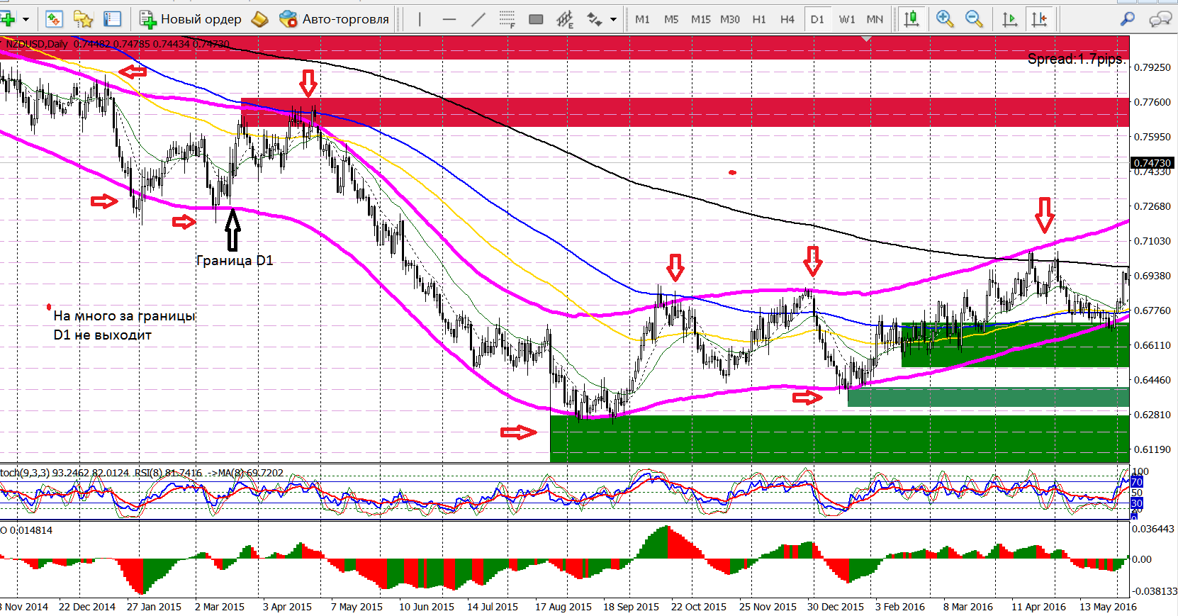This screenshot has width=1178, height=616.
Task: Open the search magnifier icon
Action: point(1128,19)
